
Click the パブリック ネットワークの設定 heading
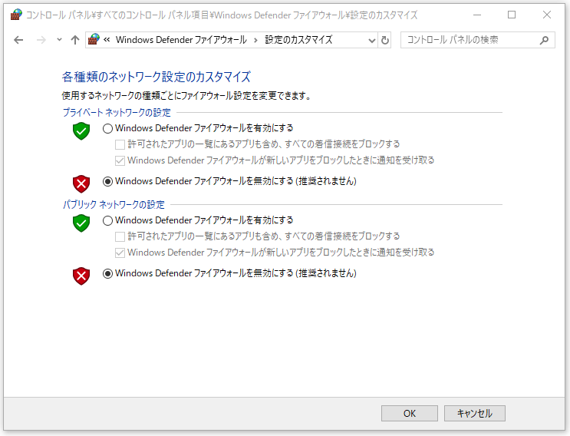click(x=114, y=204)
